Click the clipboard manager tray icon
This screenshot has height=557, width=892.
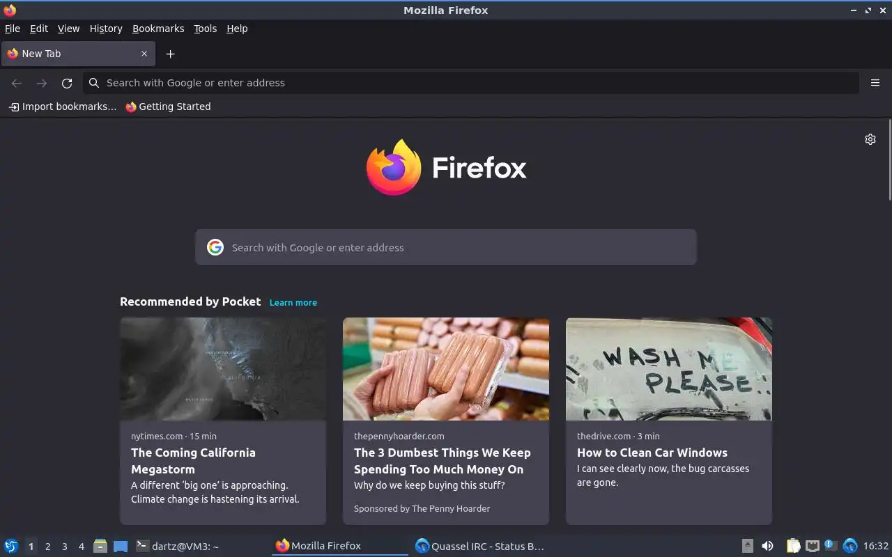pyautogui.click(x=794, y=546)
